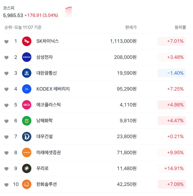Open the 한화솔루션 stock name link

tap(46, 184)
